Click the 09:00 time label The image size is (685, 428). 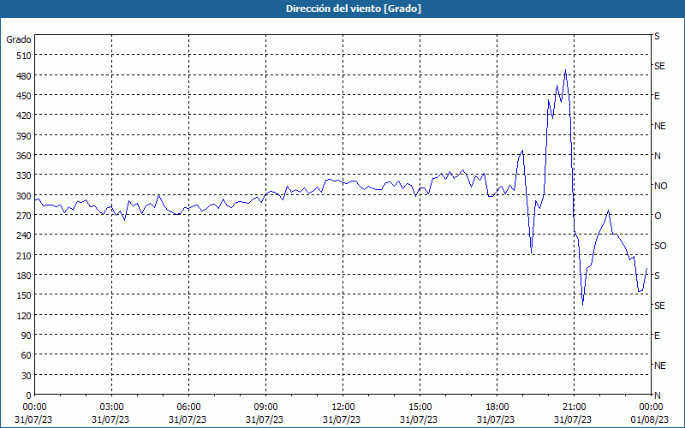265,407
